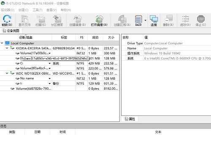Select the KIOXIA-EXCERIA SATA disk icon
Screen dimensions: 211x161
(12, 48)
